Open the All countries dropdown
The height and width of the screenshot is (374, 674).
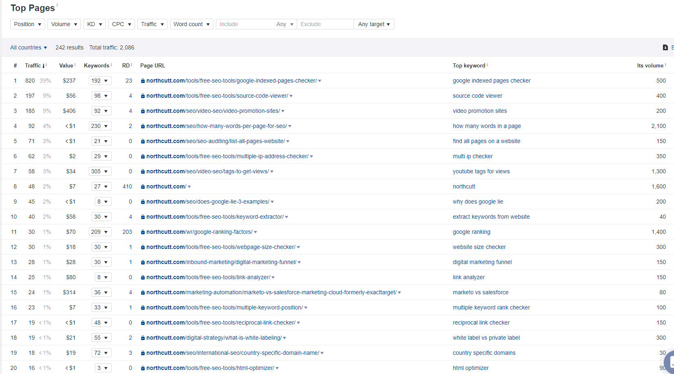coord(28,47)
